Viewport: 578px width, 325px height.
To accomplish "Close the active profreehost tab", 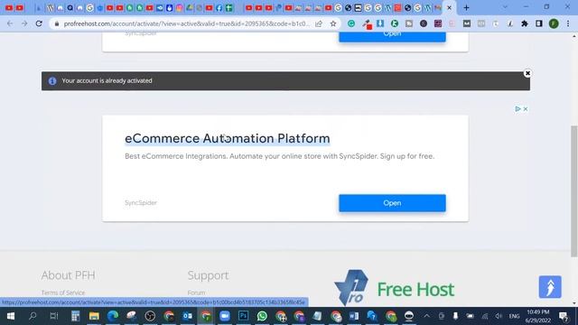I will click(449, 7).
